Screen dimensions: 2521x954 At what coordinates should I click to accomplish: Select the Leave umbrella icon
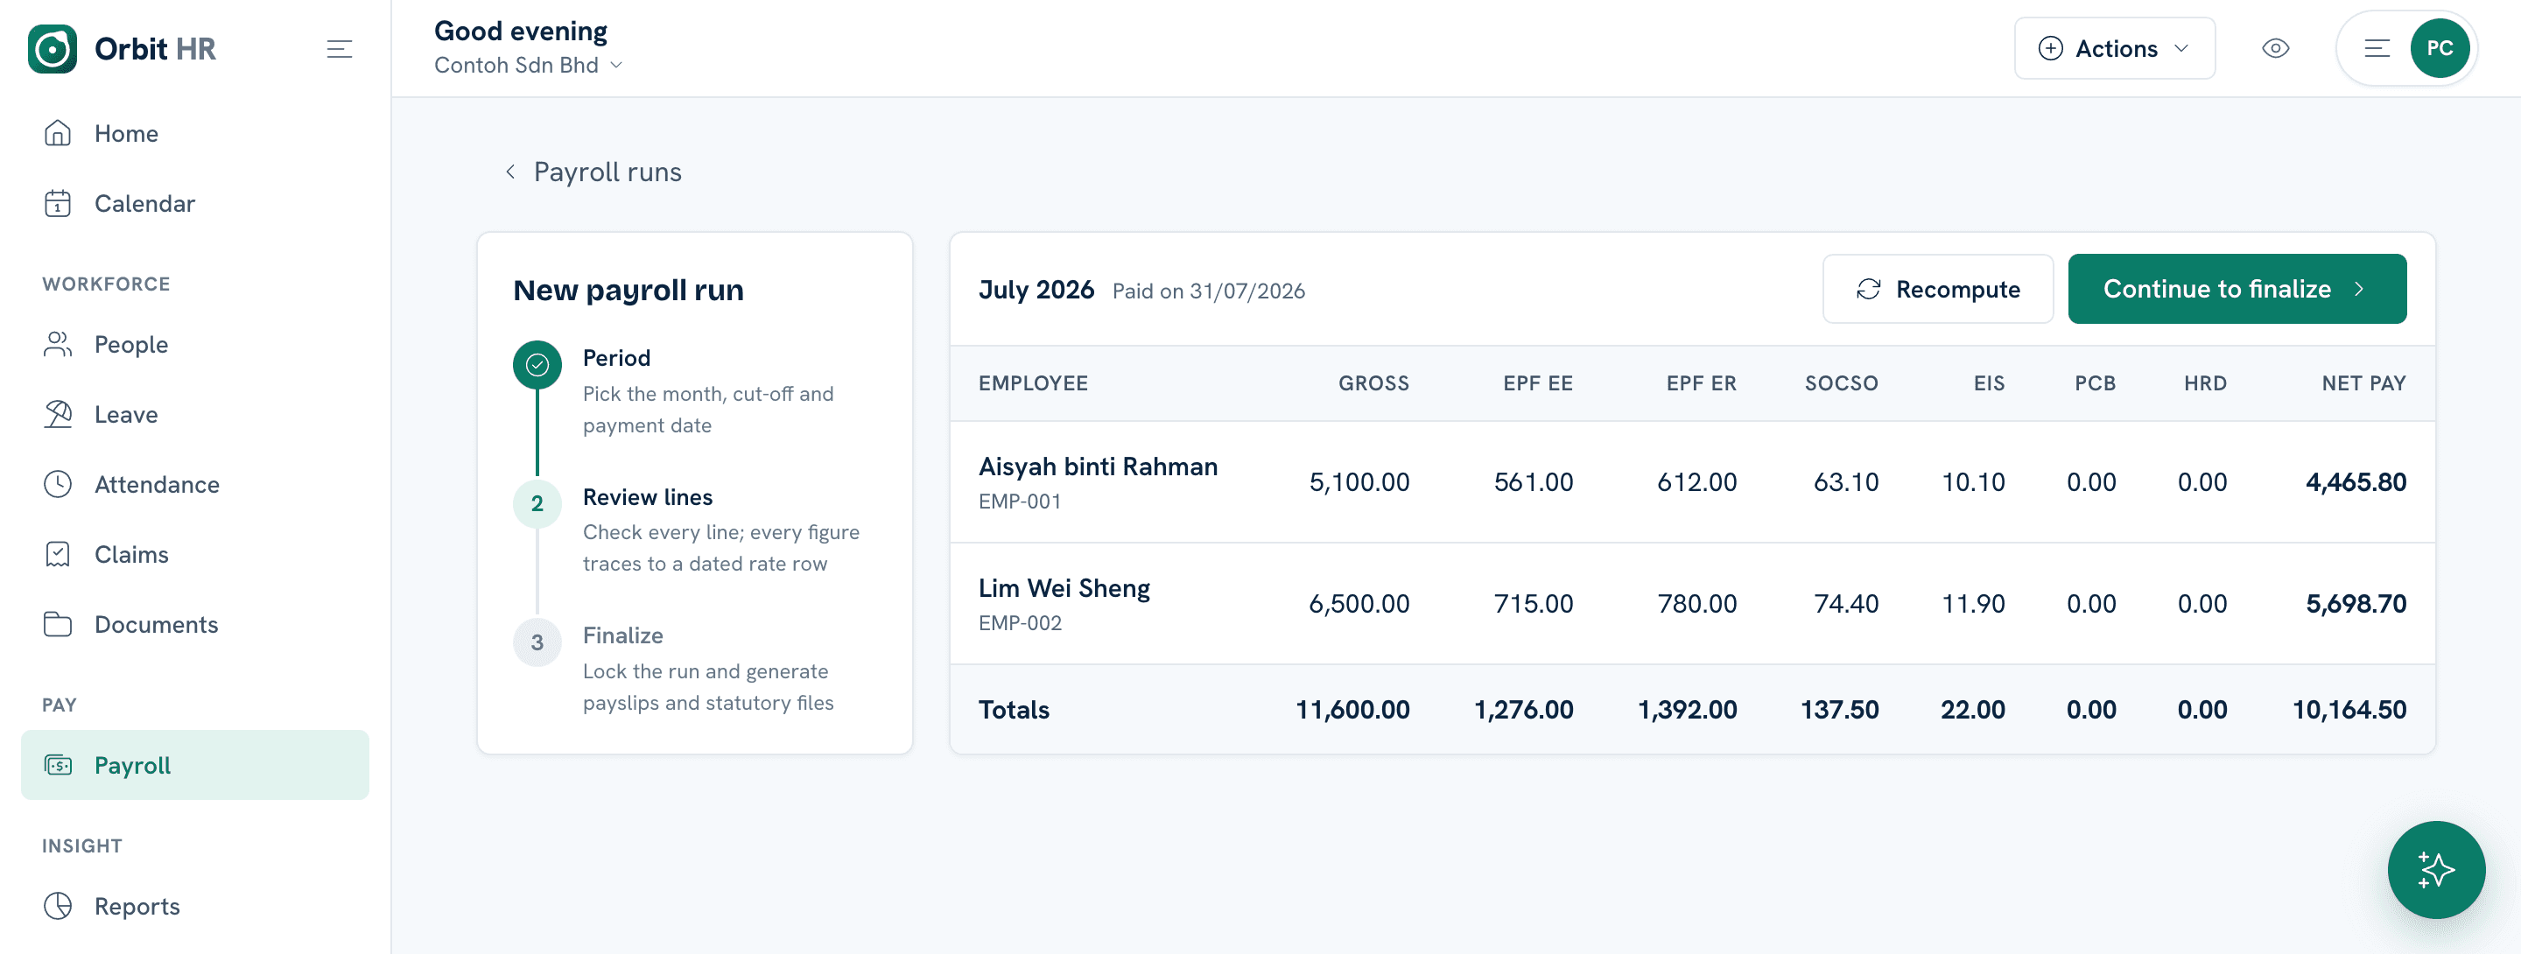coord(58,414)
